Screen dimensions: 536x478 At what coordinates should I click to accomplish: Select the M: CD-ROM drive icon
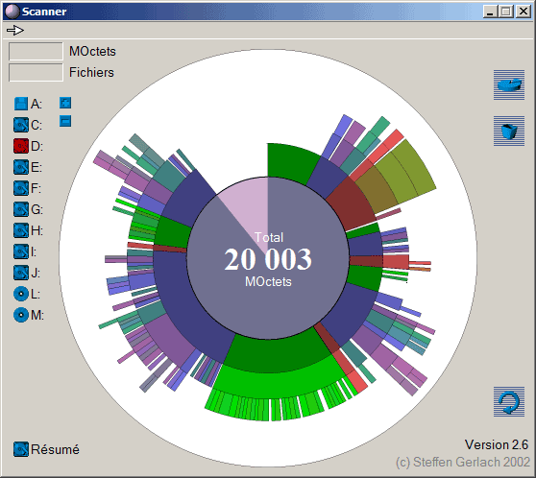pyautogui.click(x=21, y=315)
